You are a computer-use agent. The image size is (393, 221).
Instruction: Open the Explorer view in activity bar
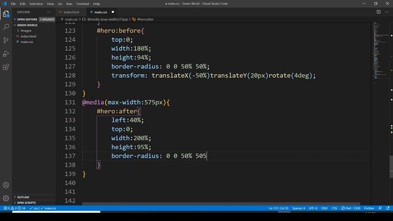(x=6, y=14)
